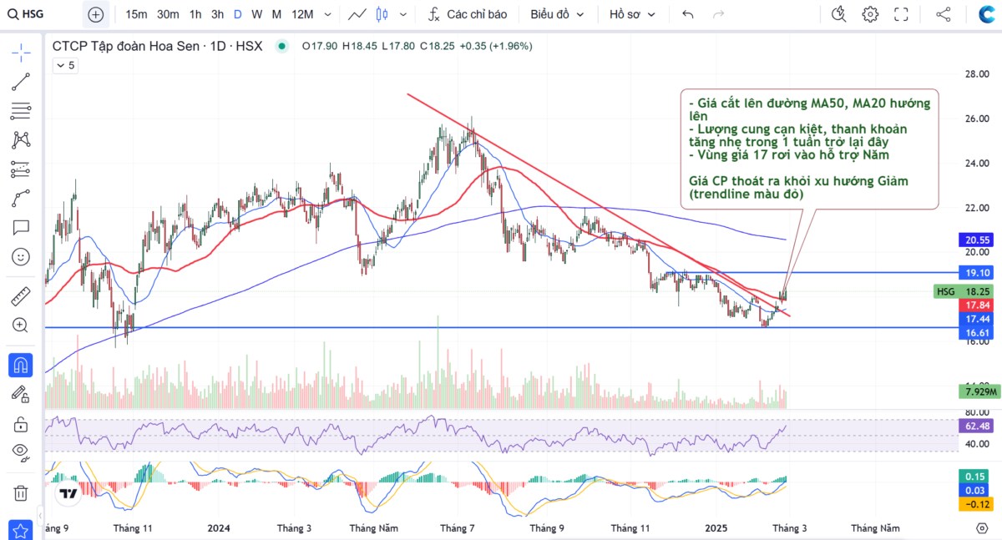Select the M monthly timeframe
This screenshot has height=540, width=1002.
[x=276, y=14]
